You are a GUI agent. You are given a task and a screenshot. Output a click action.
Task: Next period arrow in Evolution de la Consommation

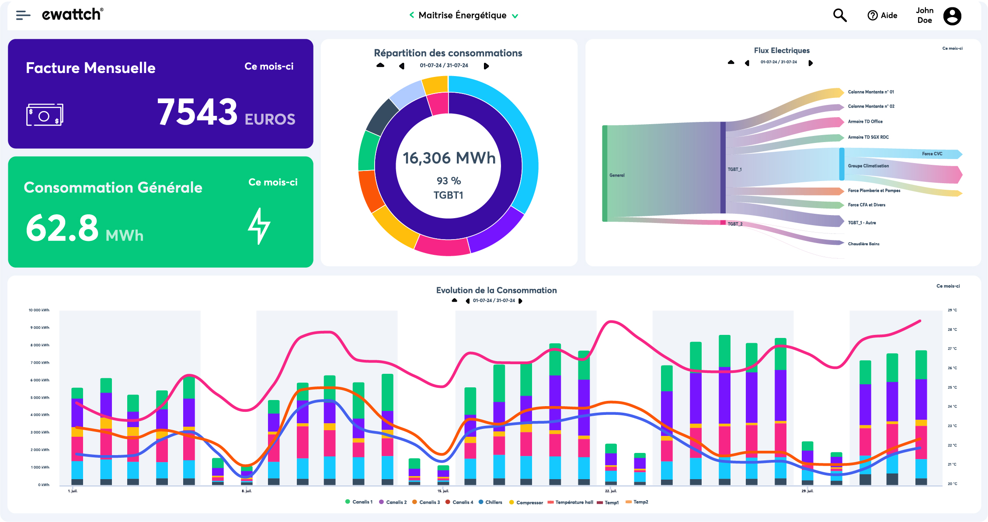pyautogui.click(x=520, y=301)
